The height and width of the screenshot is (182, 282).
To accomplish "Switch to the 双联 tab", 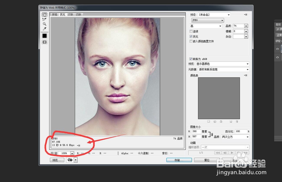I will 70,15.
